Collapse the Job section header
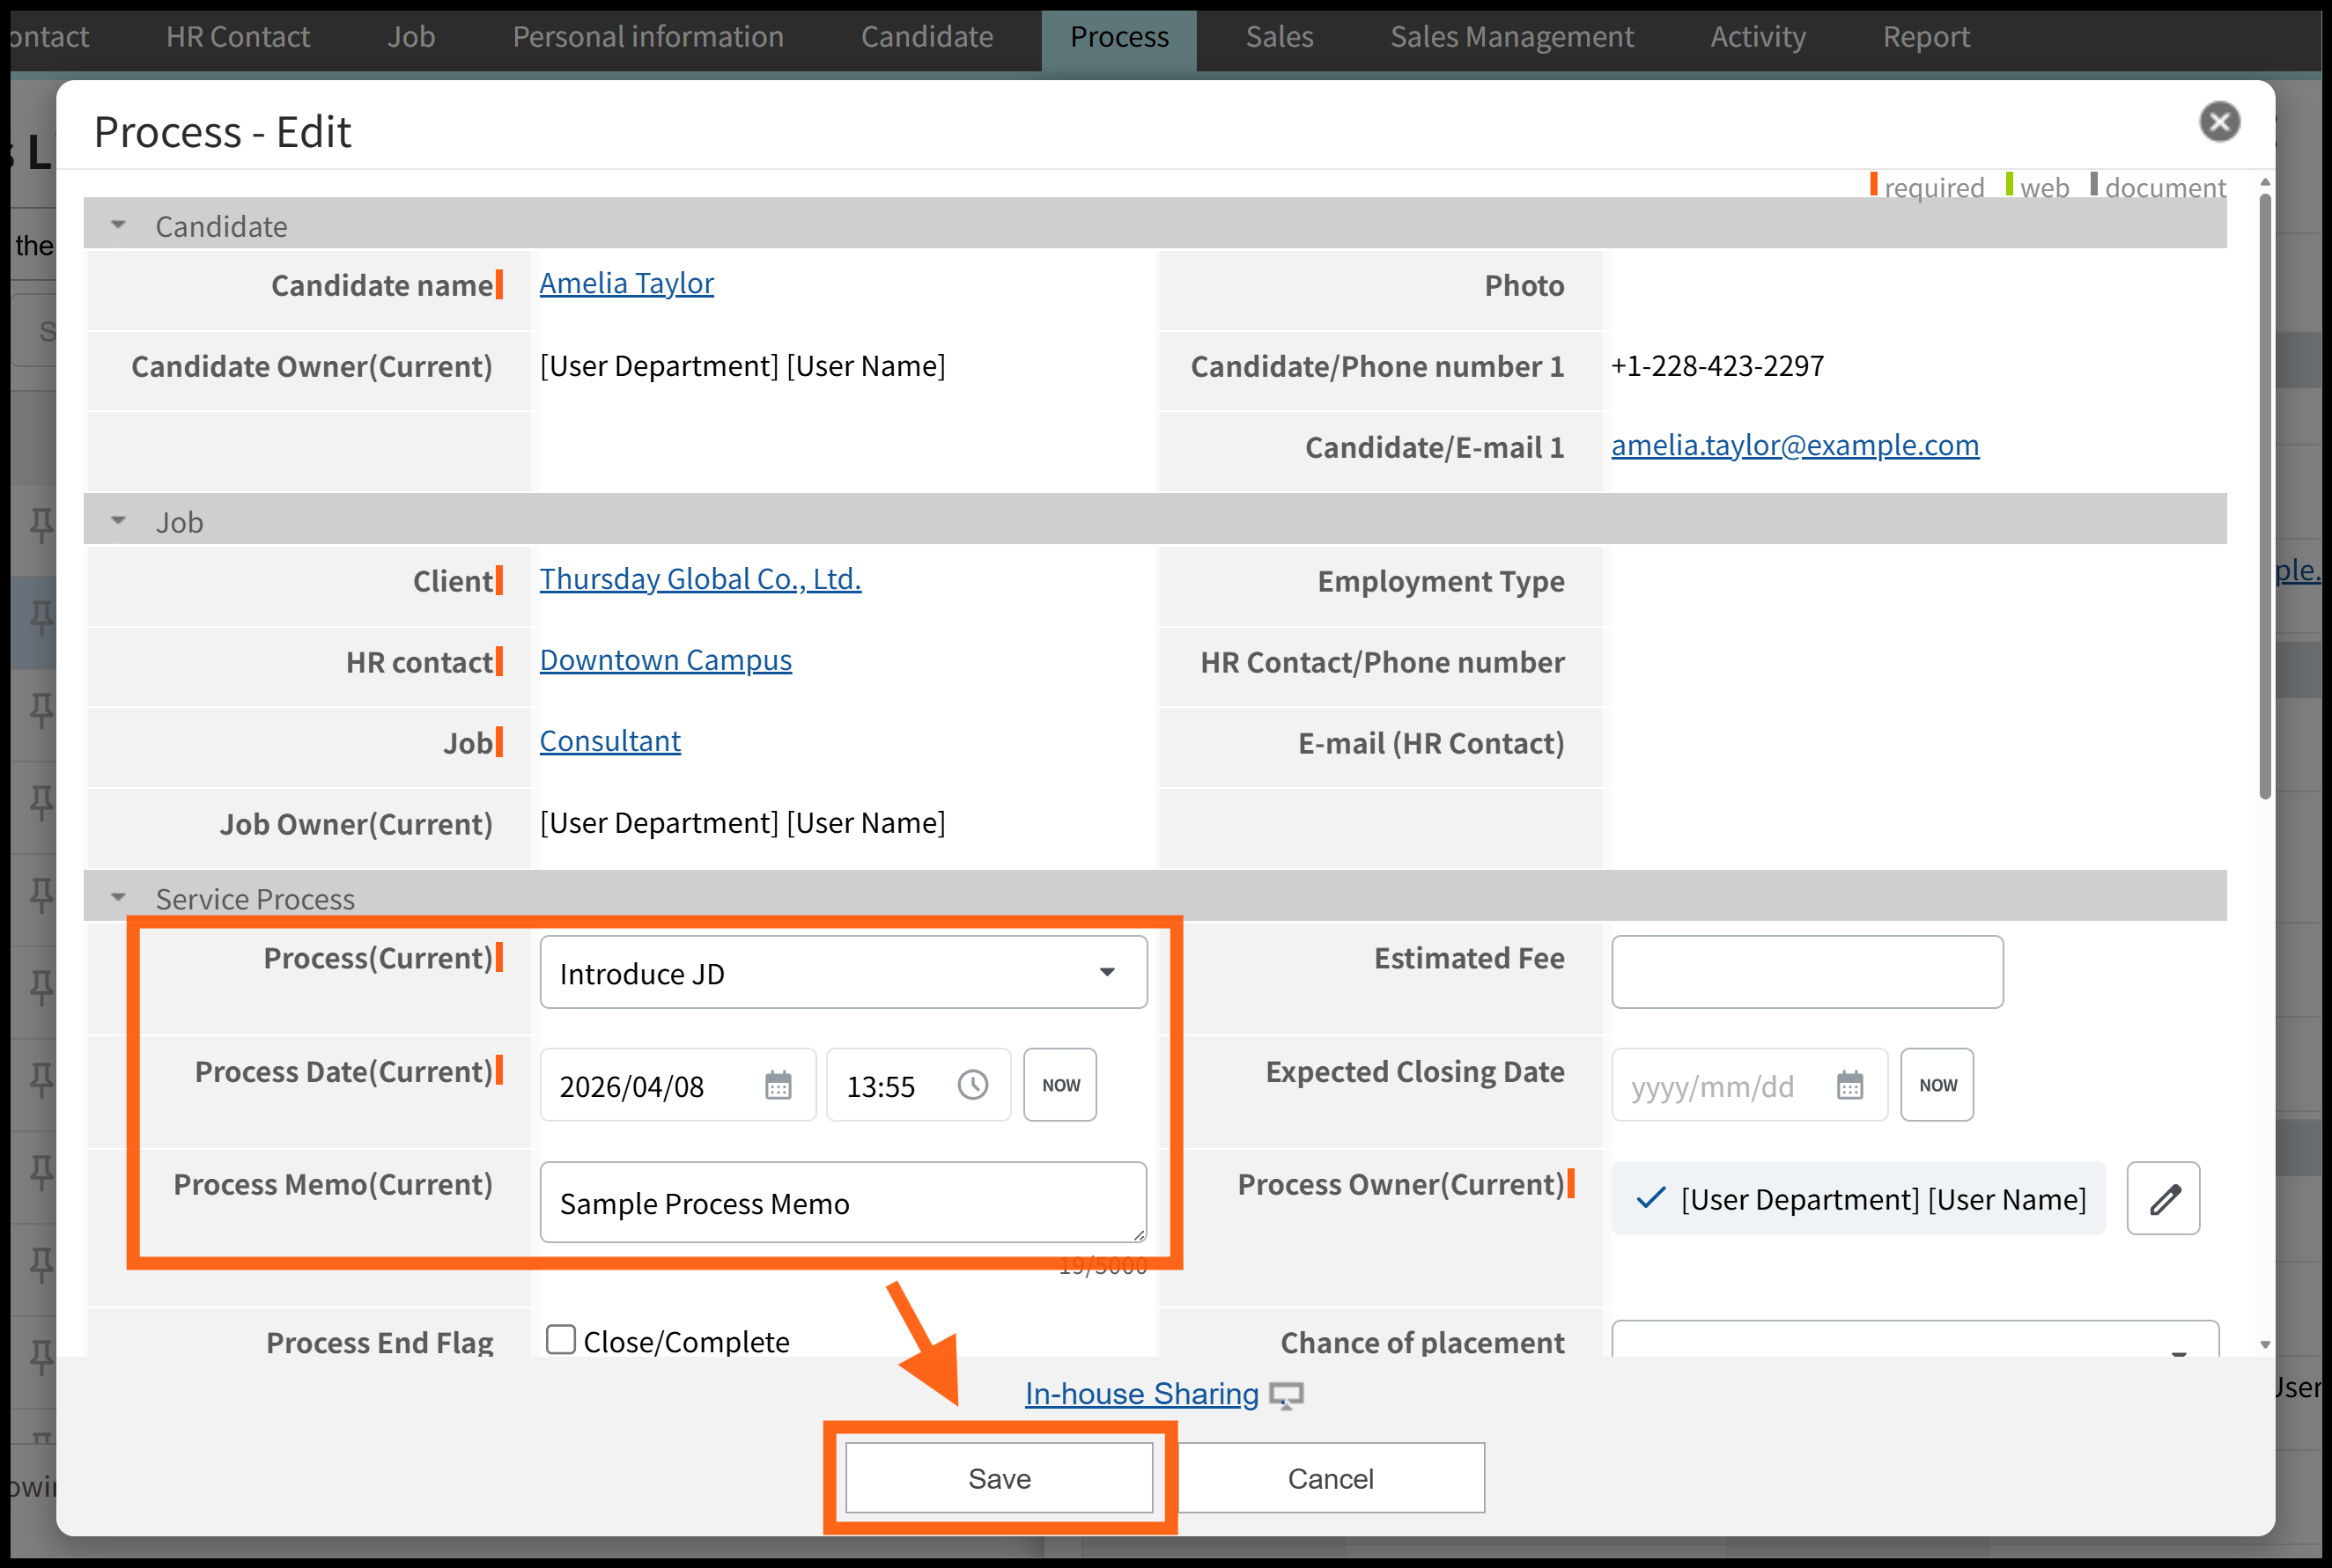This screenshot has width=2332, height=1568. pos(118,521)
